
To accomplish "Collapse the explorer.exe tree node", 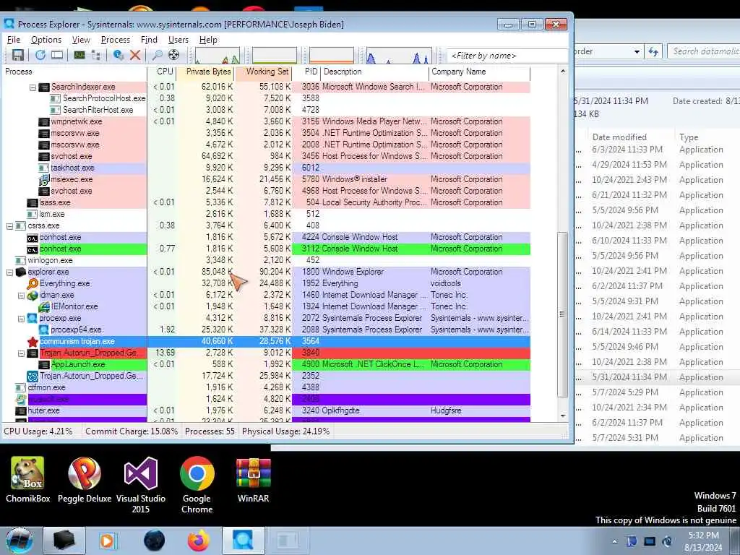I will [9, 272].
